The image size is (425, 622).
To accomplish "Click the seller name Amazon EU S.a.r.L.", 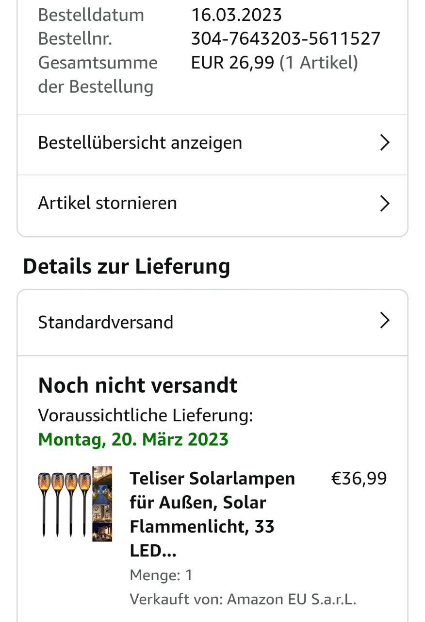I will [x=292, y=599].
